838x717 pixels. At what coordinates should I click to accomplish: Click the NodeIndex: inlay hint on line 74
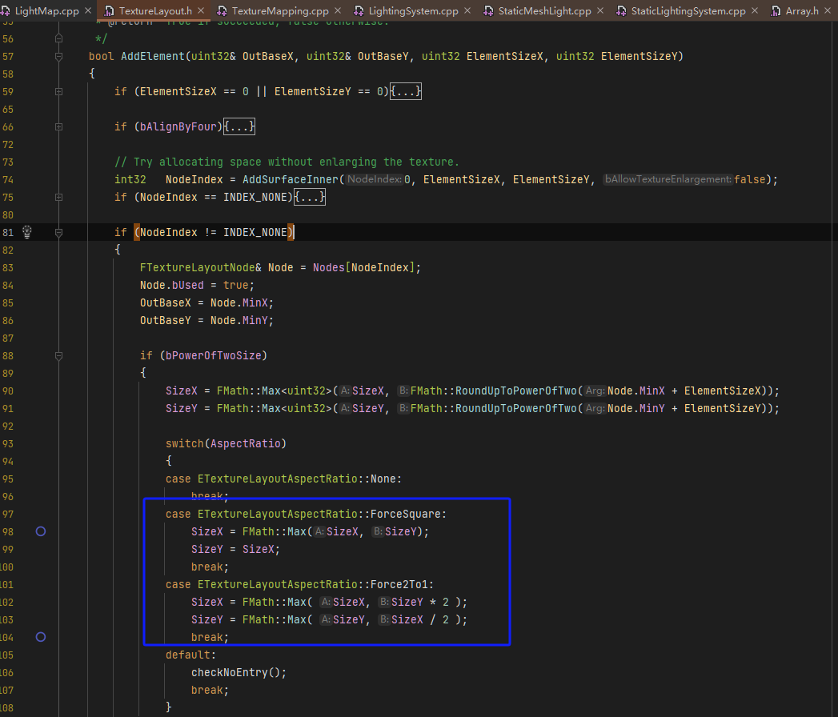coord(374,179)
